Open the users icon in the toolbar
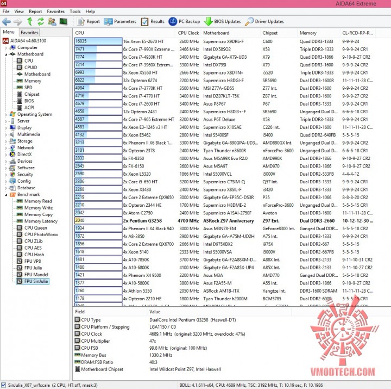391x389 pixels. (x=52, y=21)
